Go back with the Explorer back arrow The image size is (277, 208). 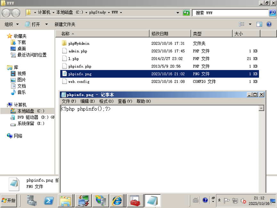[x=6, y=13]
